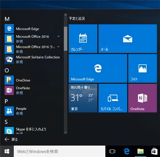This screenshot has width=160, height=157.
Task: Select the letter M section header
Action: [7, 19]
